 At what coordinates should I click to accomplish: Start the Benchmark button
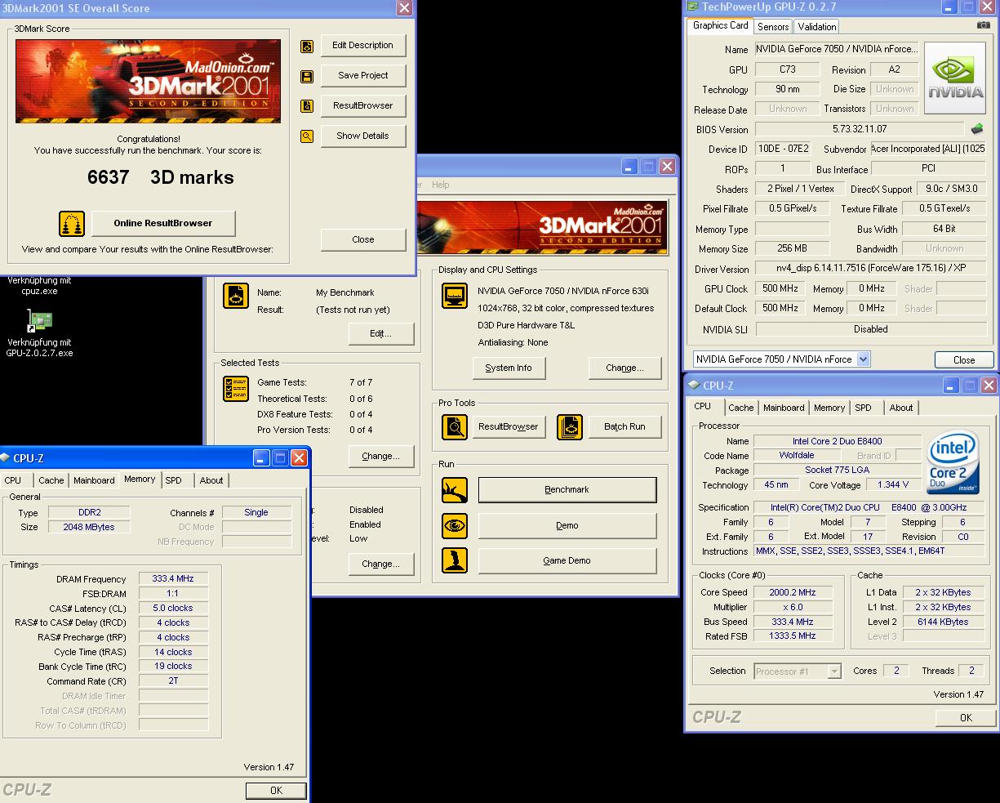tap(567, 489)
